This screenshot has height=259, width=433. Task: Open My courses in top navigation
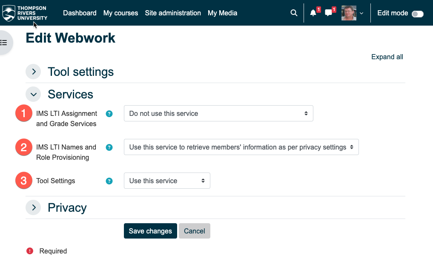coord(120,13)
